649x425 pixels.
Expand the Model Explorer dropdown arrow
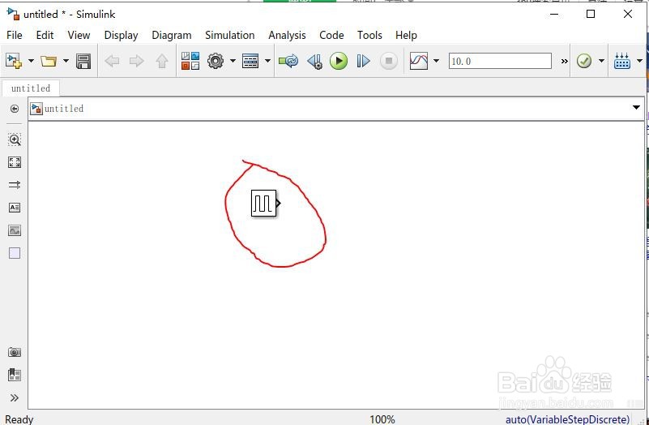click(268, 62)
